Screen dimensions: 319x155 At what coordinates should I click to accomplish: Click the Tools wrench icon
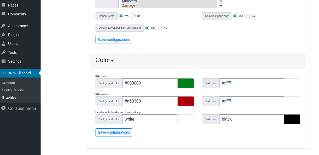click(3, 52)
